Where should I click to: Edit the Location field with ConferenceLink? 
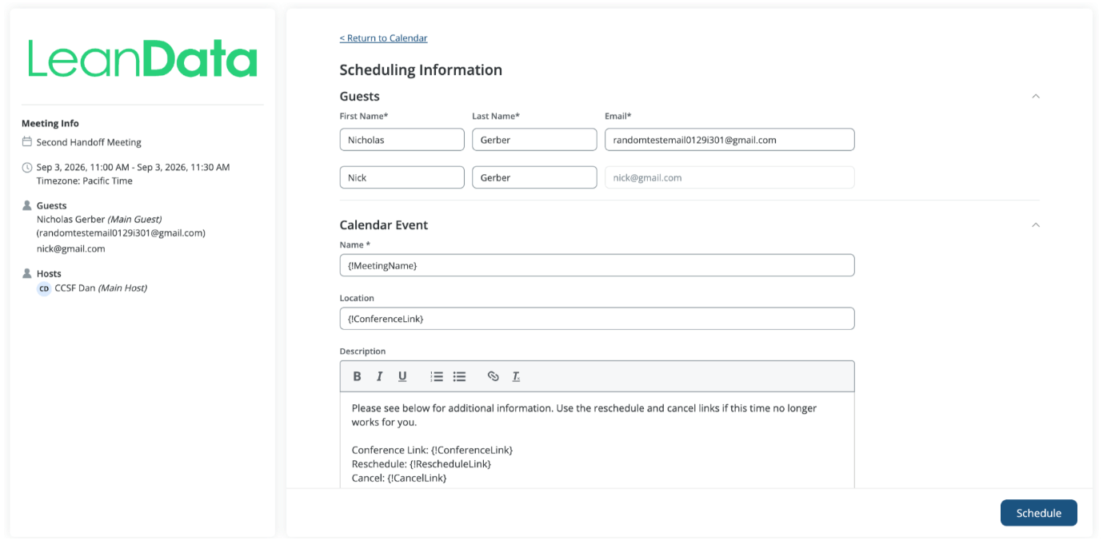[x=597, y=319]
